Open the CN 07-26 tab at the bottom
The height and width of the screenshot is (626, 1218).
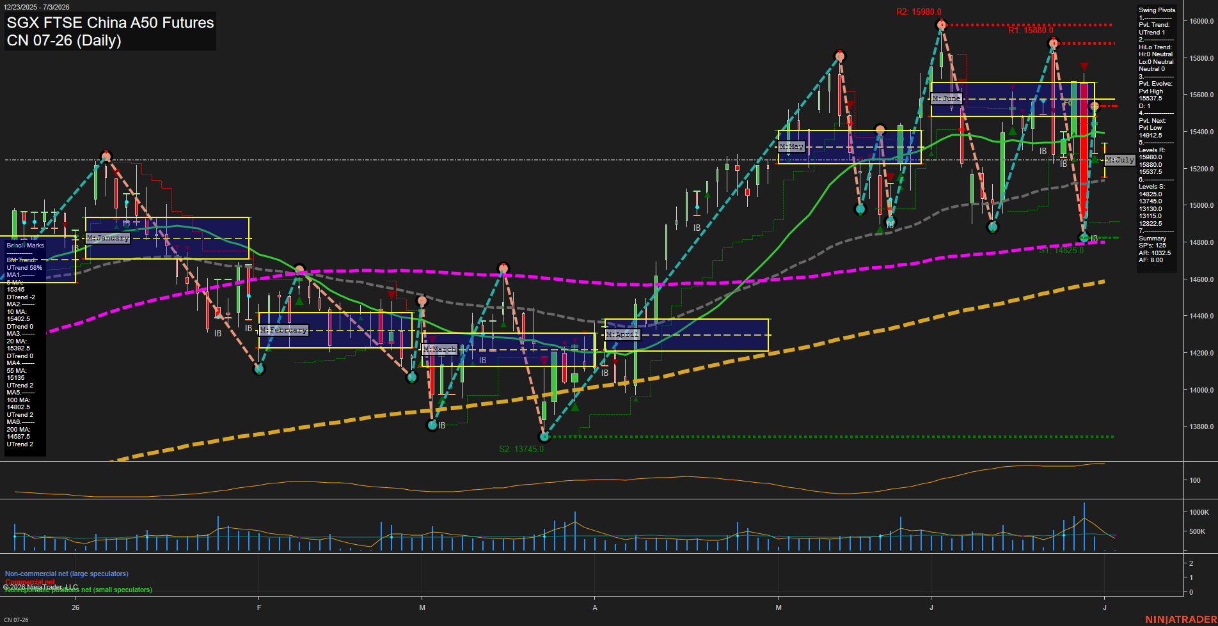pos(16,620)
